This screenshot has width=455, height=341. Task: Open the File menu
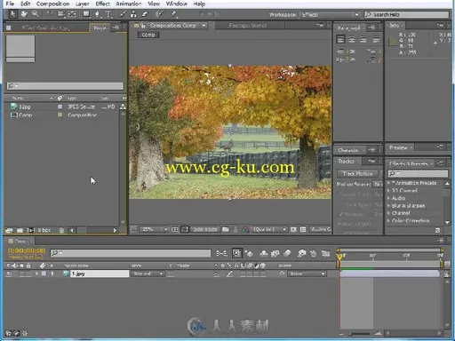click(10, 4)
